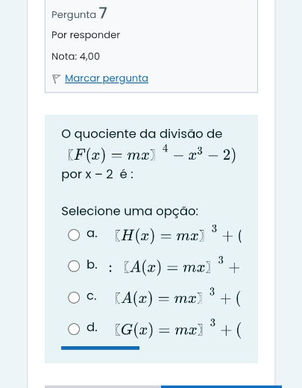Click the text O quociente da divisão de

[142, 134]
